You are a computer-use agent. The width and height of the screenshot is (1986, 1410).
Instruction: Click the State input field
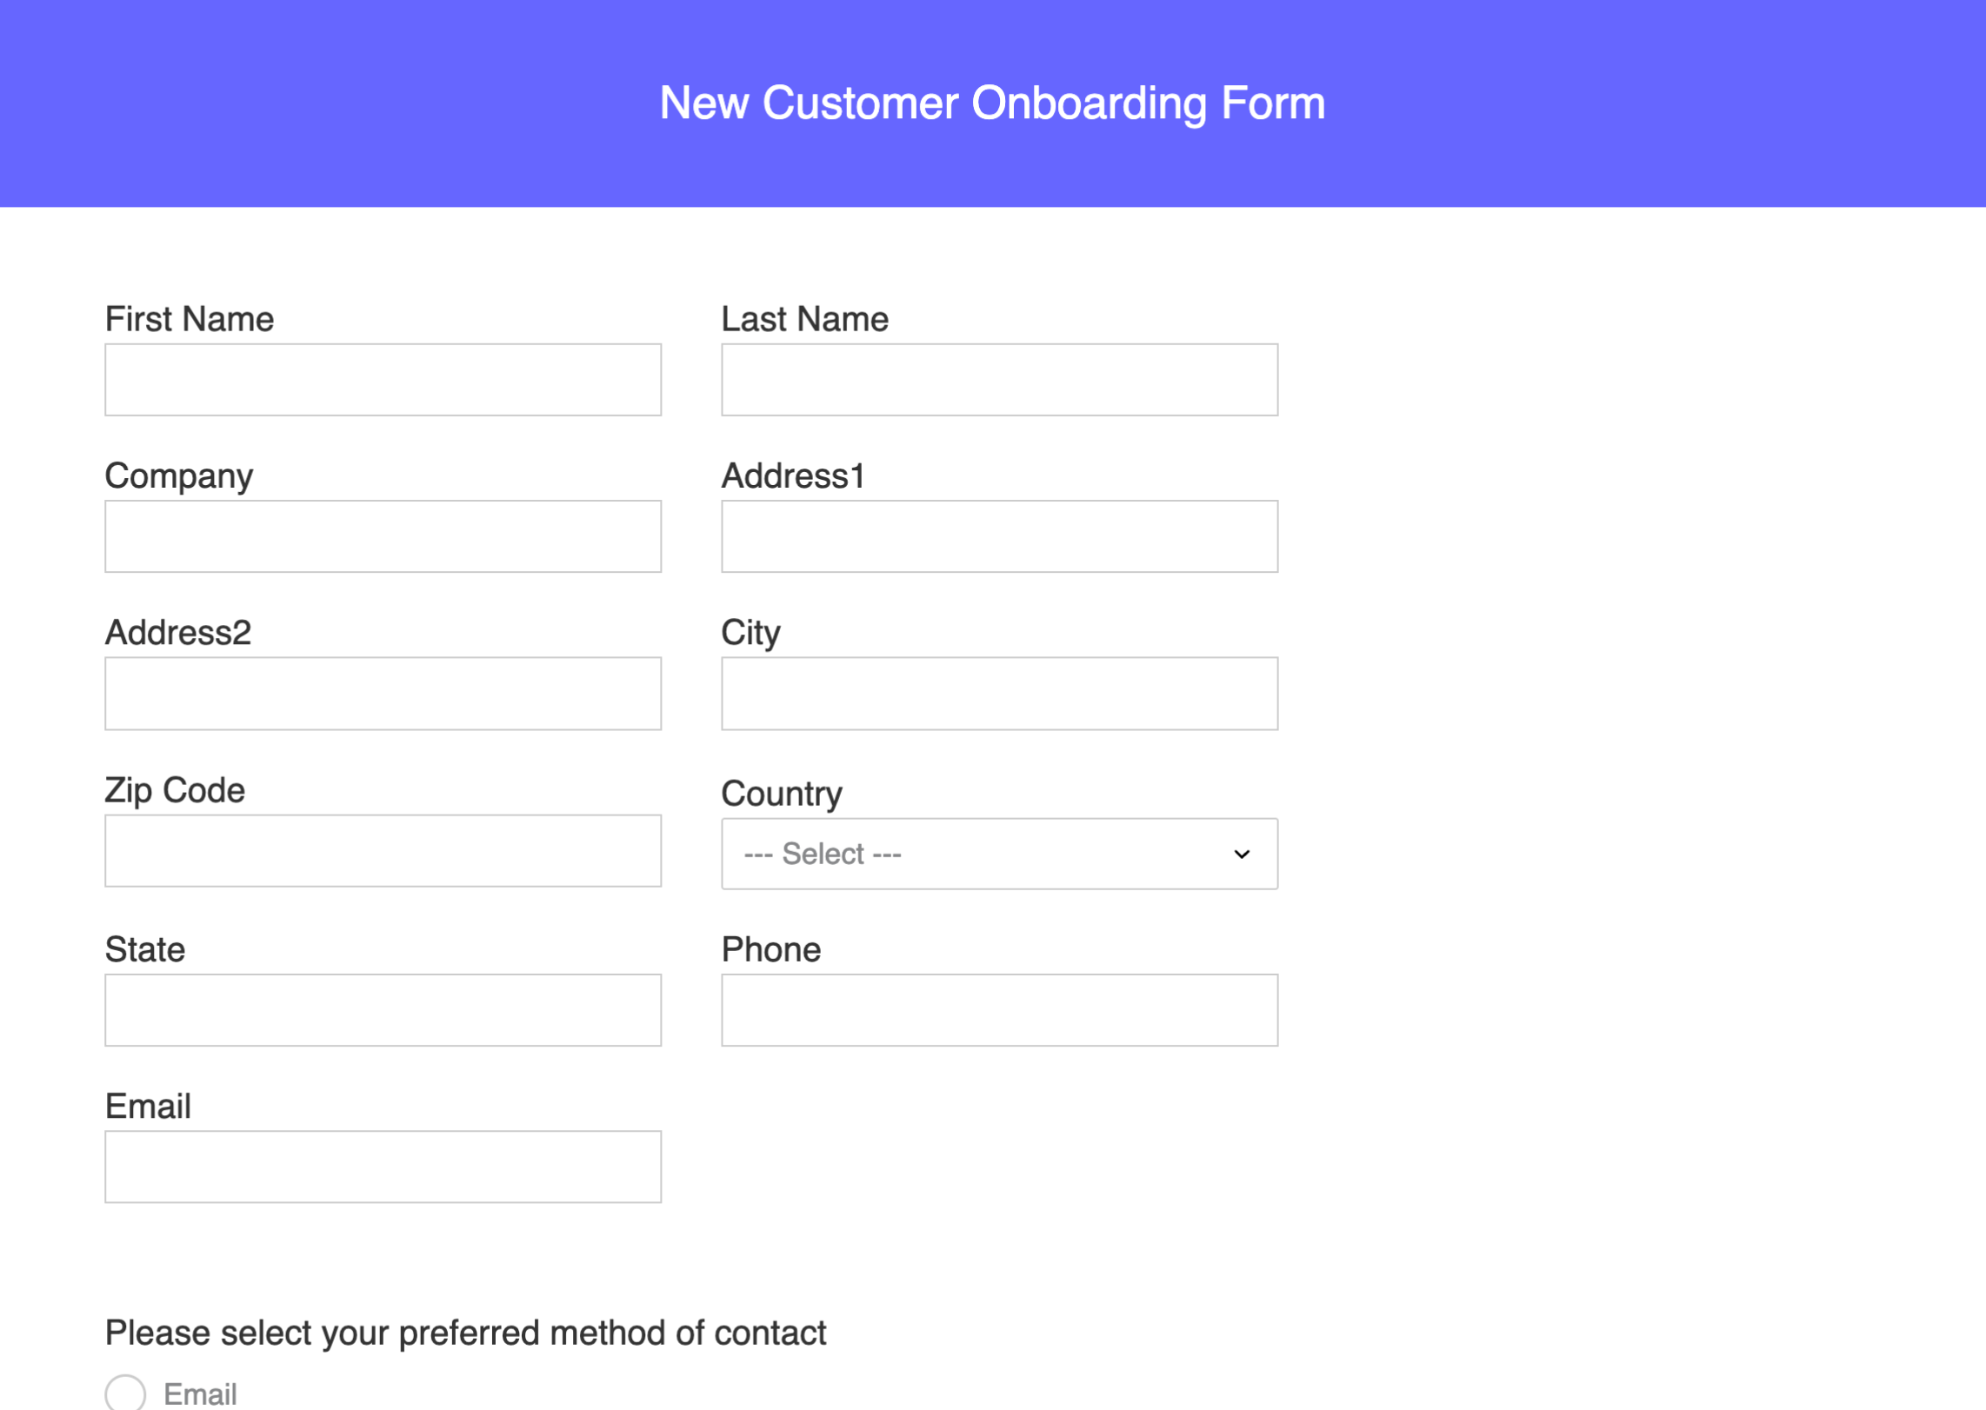pyautogui.click(x=383, y=1009)
